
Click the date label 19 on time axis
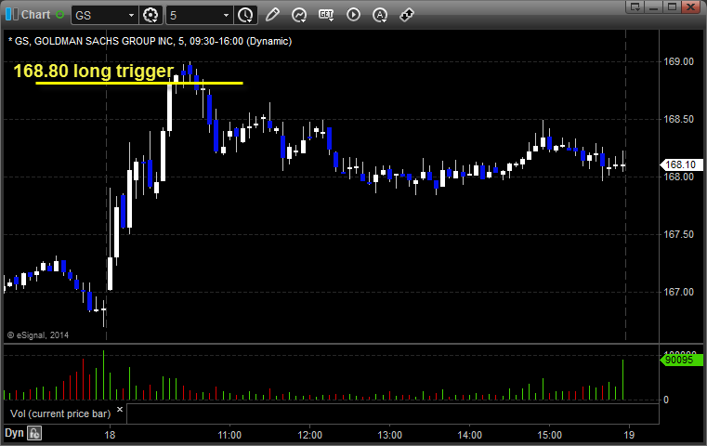629,435
